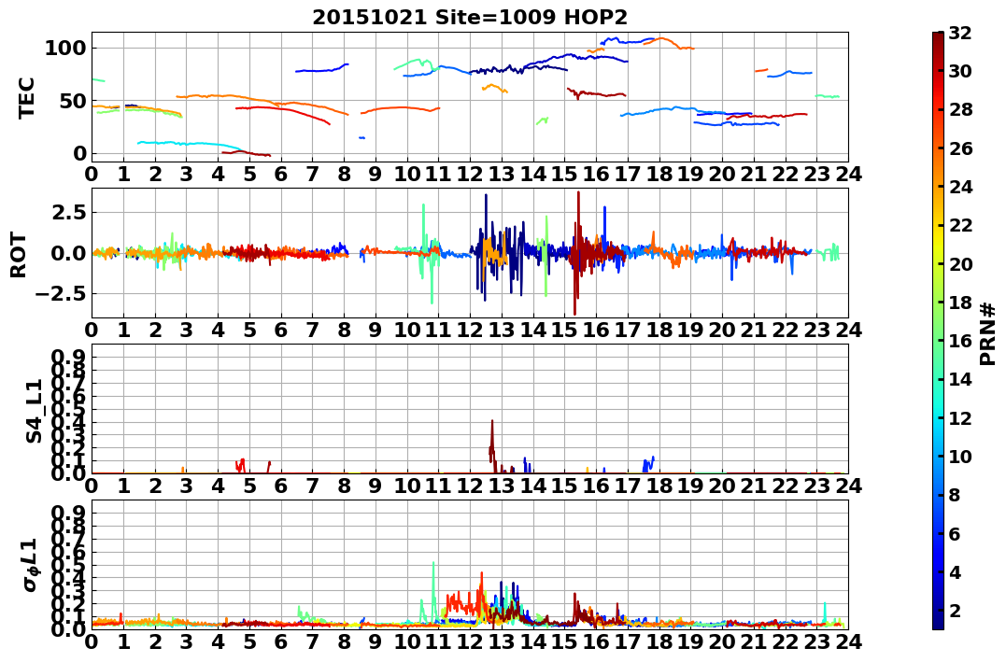Select the 30 label on the PRN colorbar

coord(960,71)
